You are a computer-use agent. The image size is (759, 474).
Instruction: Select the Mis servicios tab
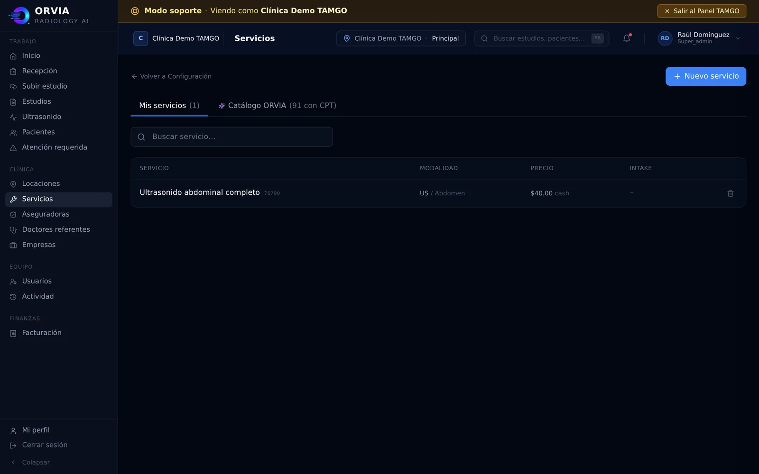pyautogui.click(x=169, y=106)
